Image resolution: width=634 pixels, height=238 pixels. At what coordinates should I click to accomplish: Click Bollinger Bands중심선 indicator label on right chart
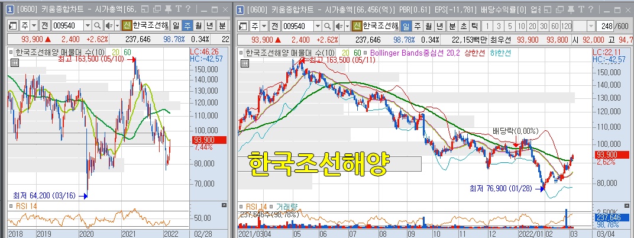pyautogui.click(x=415, y=53)
